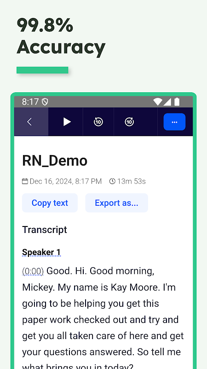Tap the calendar icon beside the date

pyautogui.click(x=25, y=181)
